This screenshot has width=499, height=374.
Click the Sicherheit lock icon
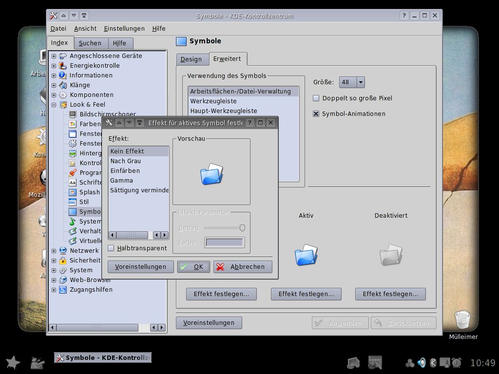tap(63, 261)
